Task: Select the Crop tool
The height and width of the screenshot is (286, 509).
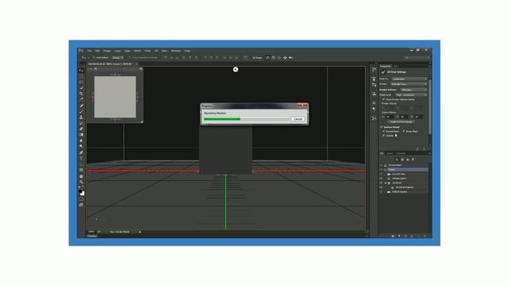Action: coord(81,94)
